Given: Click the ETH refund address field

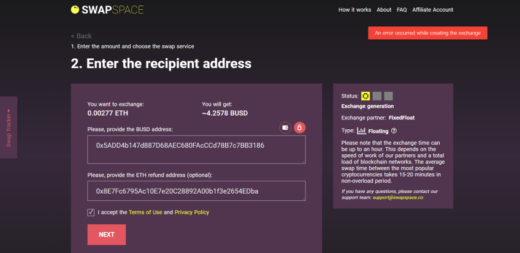Looking at the screenshot, I should (196, 191).
